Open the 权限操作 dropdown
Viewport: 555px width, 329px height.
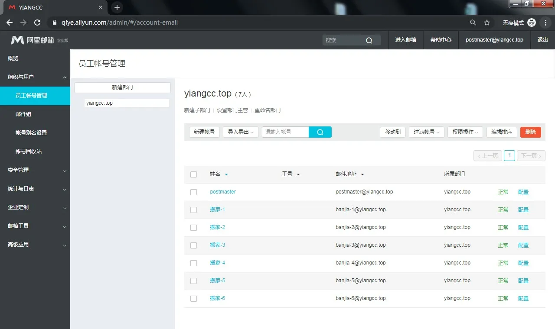click(x=465, y=132)
